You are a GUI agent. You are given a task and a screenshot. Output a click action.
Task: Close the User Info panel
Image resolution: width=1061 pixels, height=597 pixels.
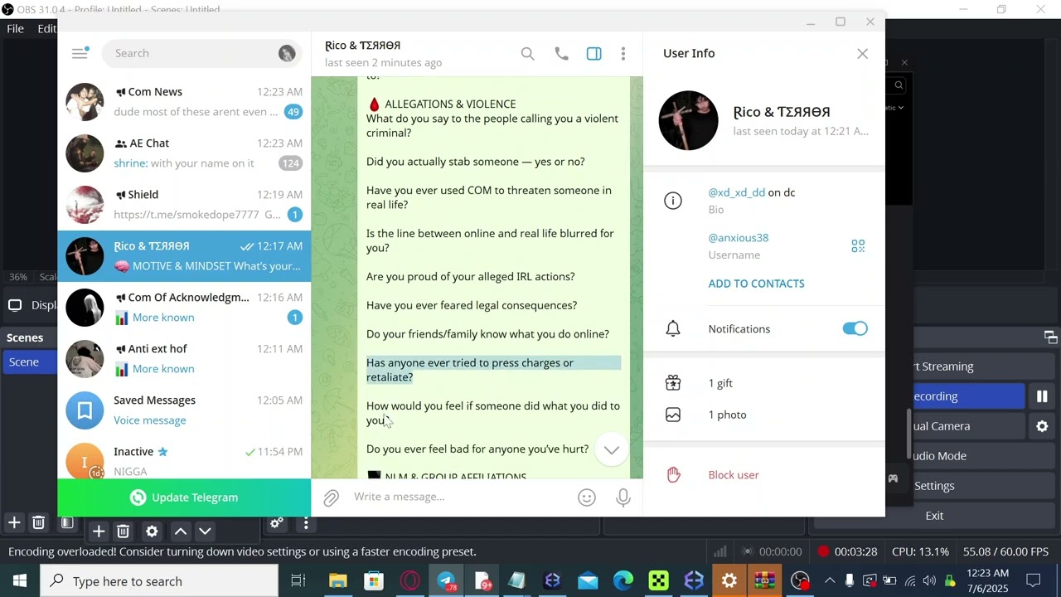click(862, 54)
